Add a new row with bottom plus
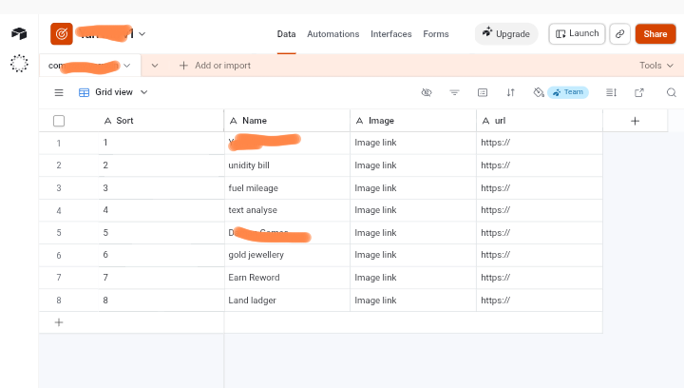 click(59, 322)
